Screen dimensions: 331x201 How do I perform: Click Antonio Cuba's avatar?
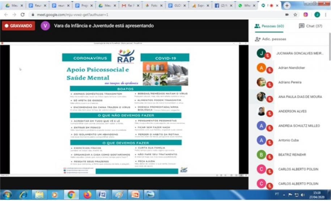[262, 140]
